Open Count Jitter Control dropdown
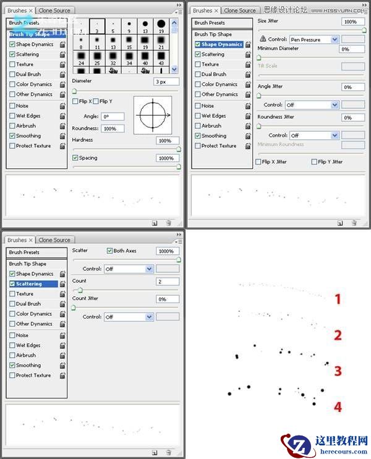Viewport: 371px width, 459px height. click(x=129, y=317)
